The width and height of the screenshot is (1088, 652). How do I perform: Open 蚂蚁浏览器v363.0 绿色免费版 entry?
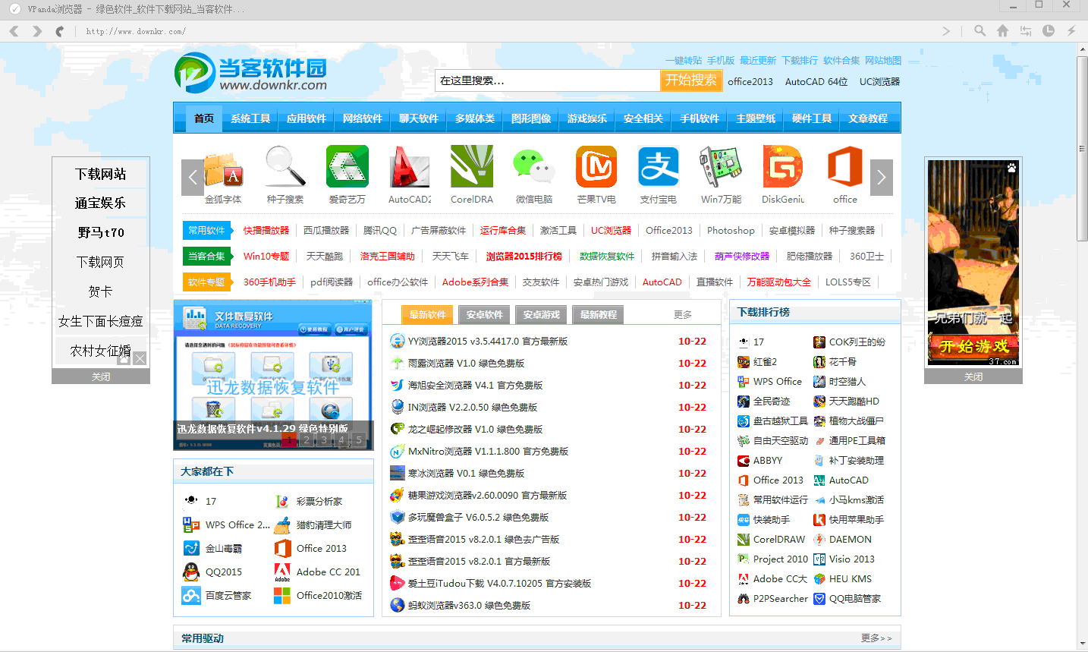coord(469,606)
